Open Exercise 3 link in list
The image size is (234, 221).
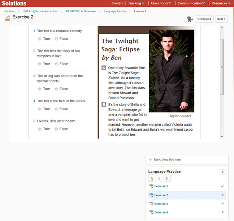click(161, 204)
